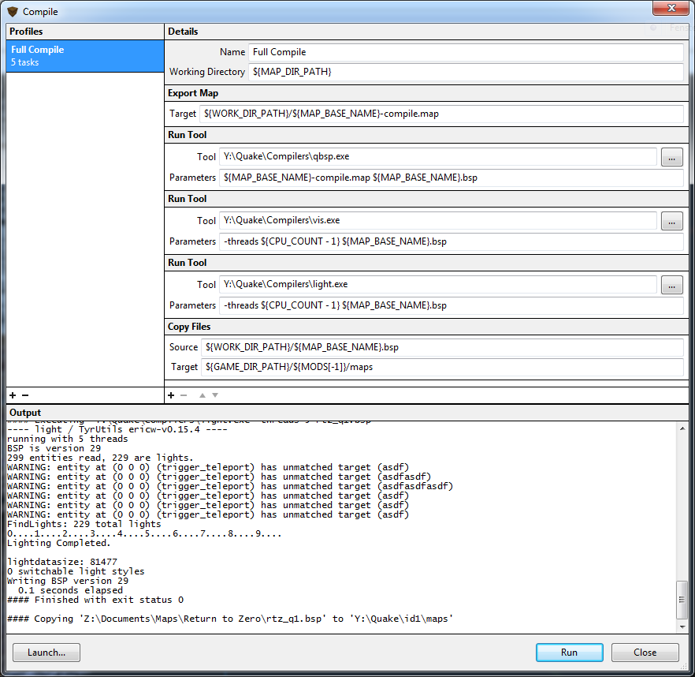Browse for the vis.exe tool path
The width and height of the screenshot is (695, 677).
pos(671,221)
